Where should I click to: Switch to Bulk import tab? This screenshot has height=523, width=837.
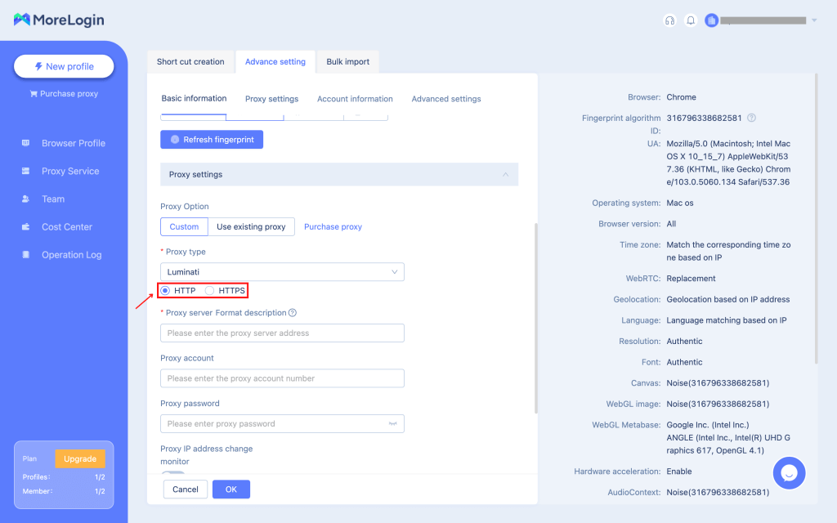[347, 62]
